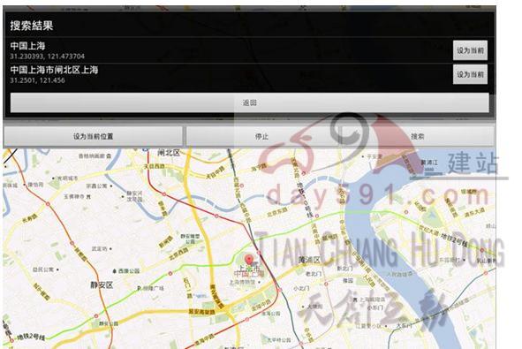Screen dimensions: 522x349
Task: Click the 黄浦江 river label
Action: (429, 163)
